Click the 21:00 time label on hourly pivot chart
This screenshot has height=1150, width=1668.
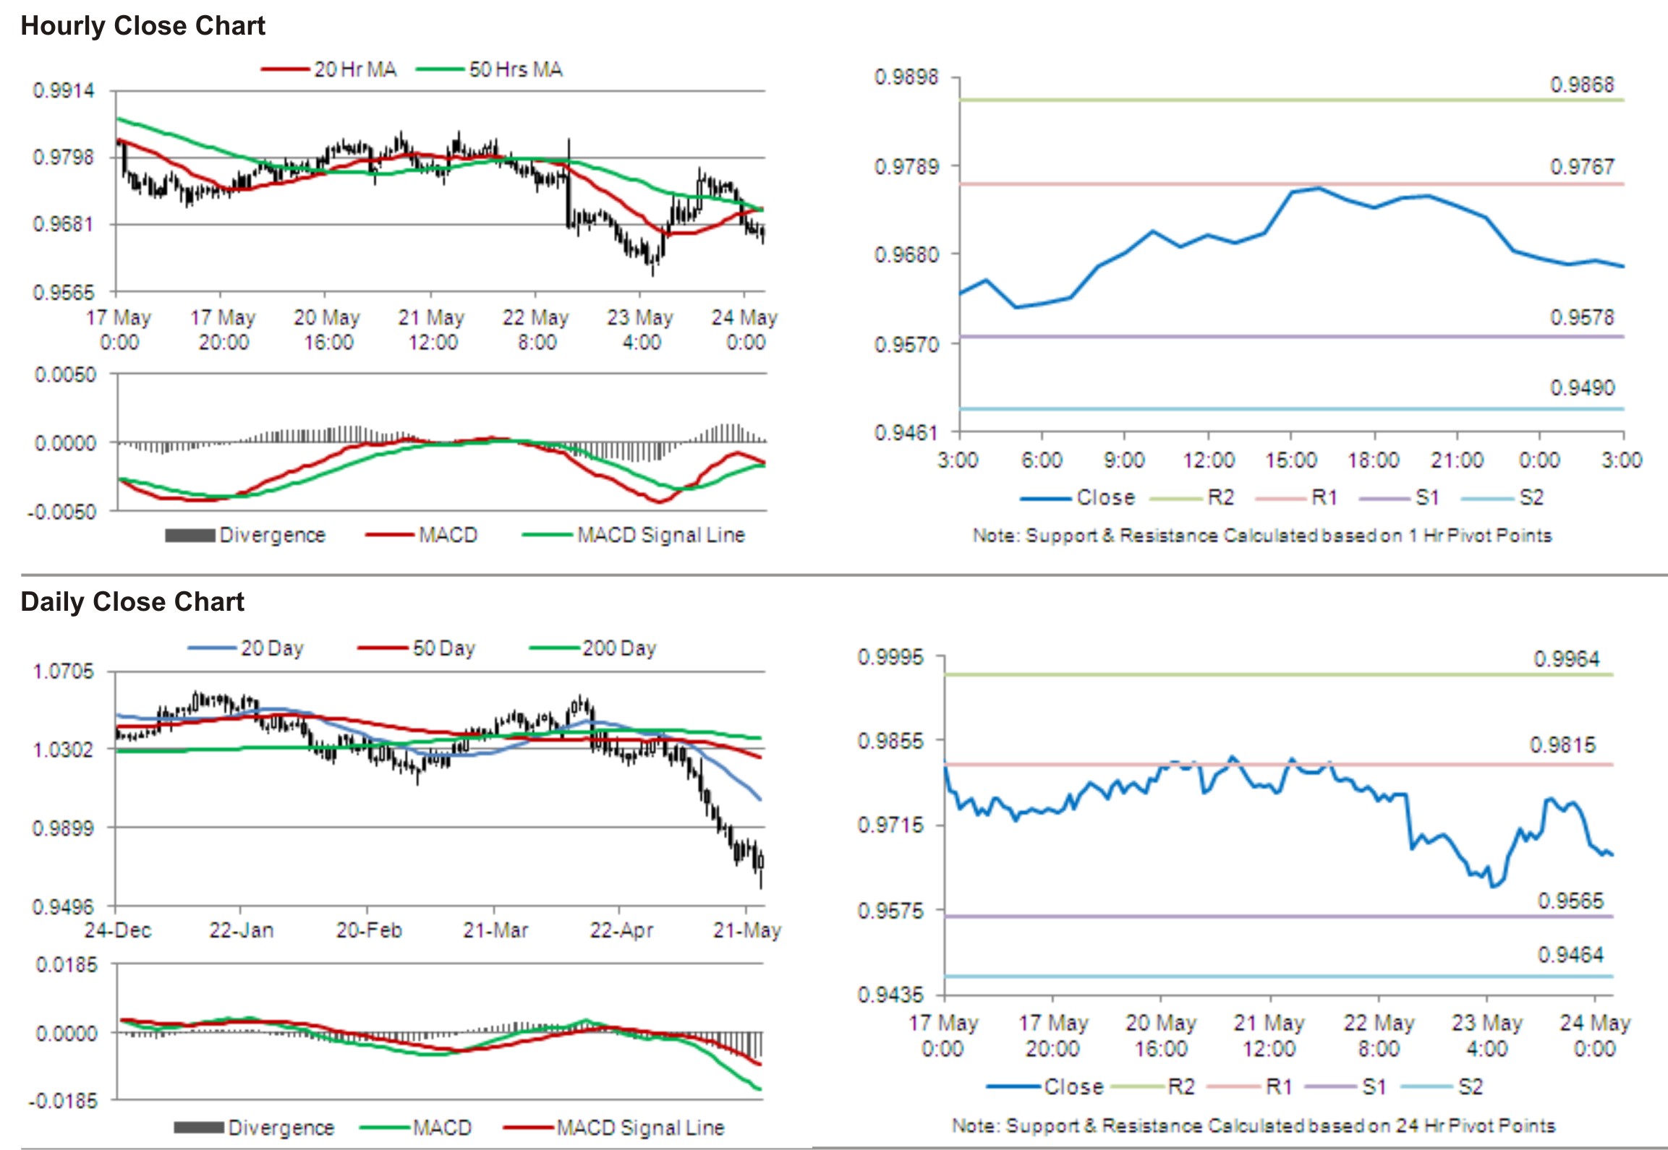(x=1457, y=460)
